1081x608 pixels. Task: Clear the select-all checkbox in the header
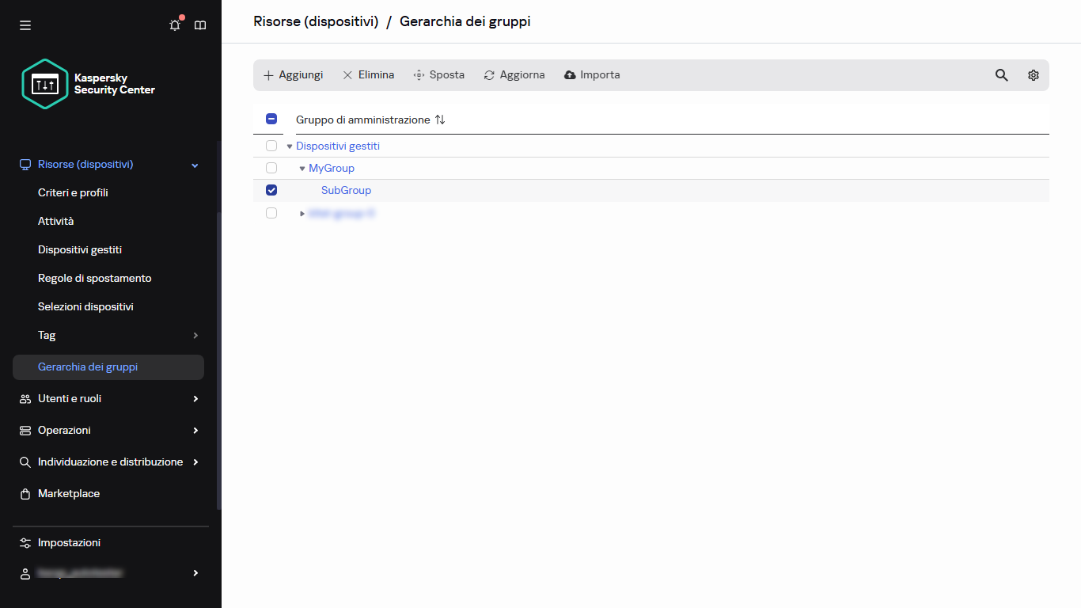pos(271,118)
